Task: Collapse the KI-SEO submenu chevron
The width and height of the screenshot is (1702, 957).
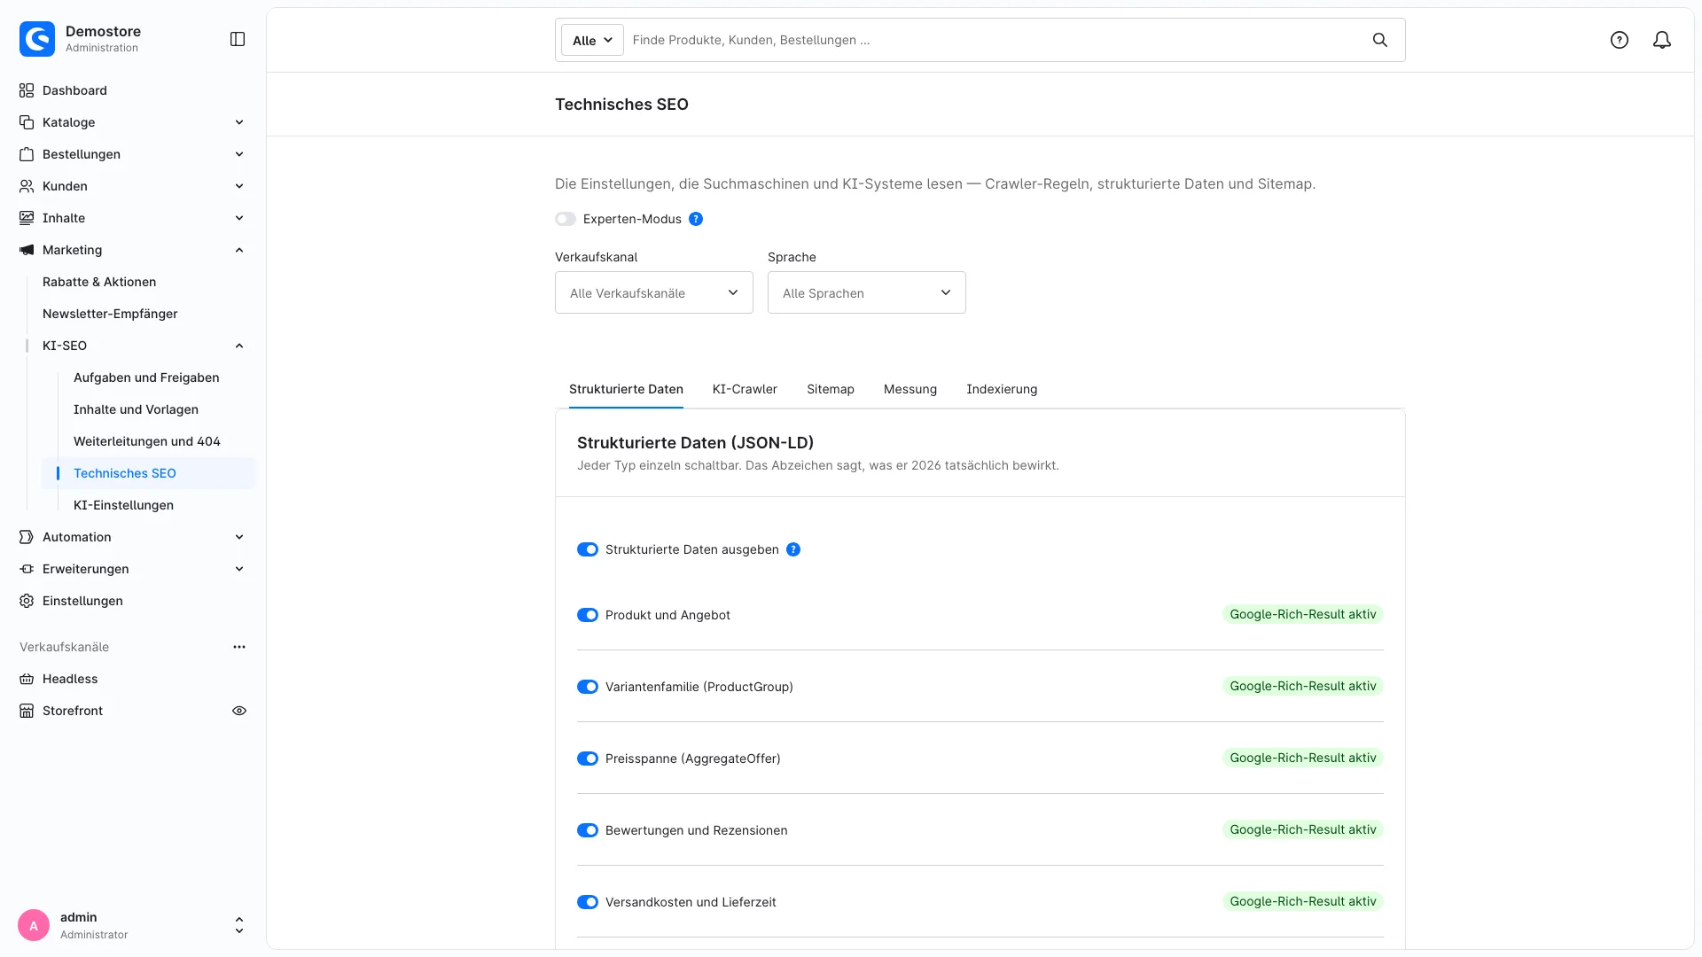Action: click(x=239, y=346)
